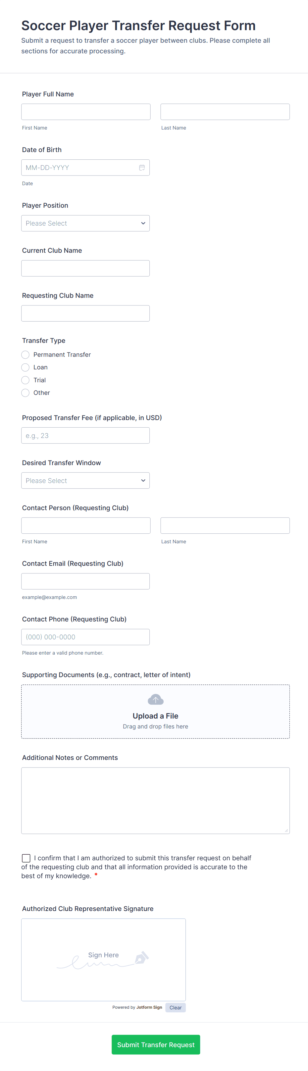Select the Trial radio button
The height and width of the screenshot is (1071, 308).
tap(26, 380)
